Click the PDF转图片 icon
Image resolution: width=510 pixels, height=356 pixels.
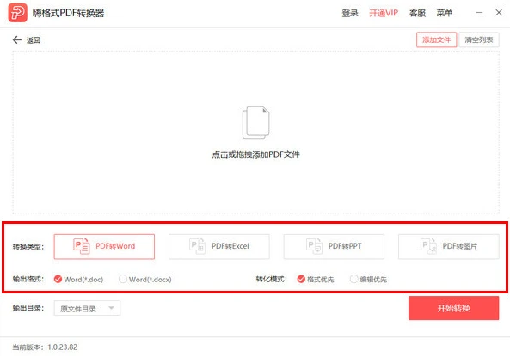tap(428, 246)
